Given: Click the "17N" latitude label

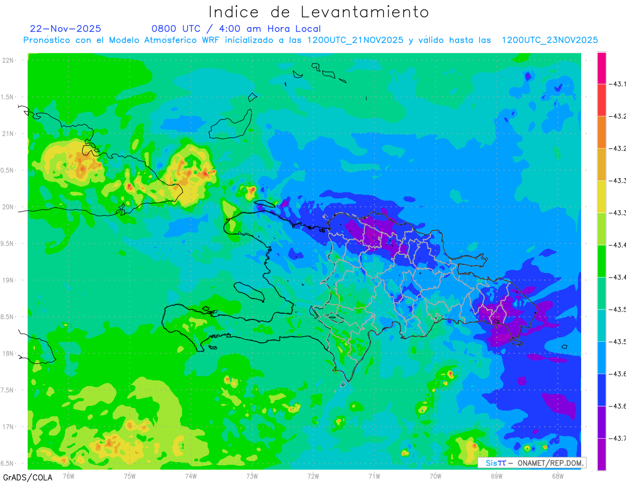Looking at the screenshot, I should click(8, 427).
